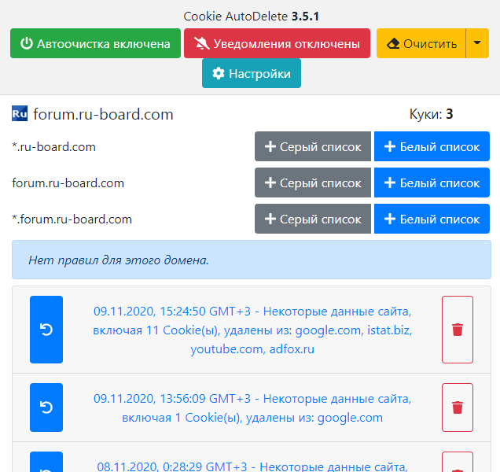Viewport: 500px width, 472px height.
Task: Restore cookies from the 13:56:09 log entry
Action: tap(46, 407)
